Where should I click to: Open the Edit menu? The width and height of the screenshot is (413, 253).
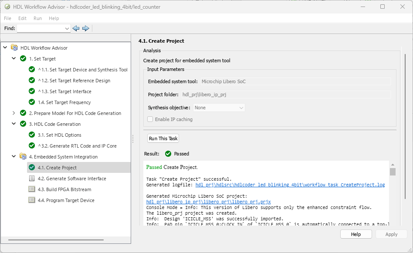click(22, 18)
